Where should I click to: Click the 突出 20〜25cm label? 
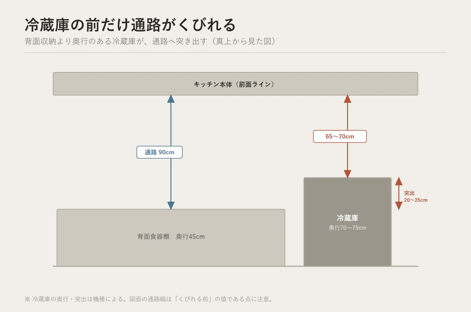[416, 196]
